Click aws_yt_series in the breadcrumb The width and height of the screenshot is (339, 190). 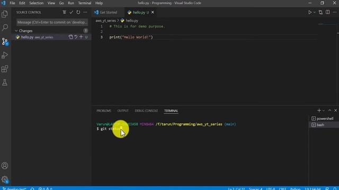(x=106, y=21)
